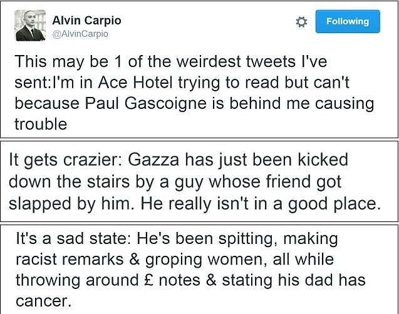Click 'racist remarks' in the third tweet

pyautogui.click(x=70, y=259)
